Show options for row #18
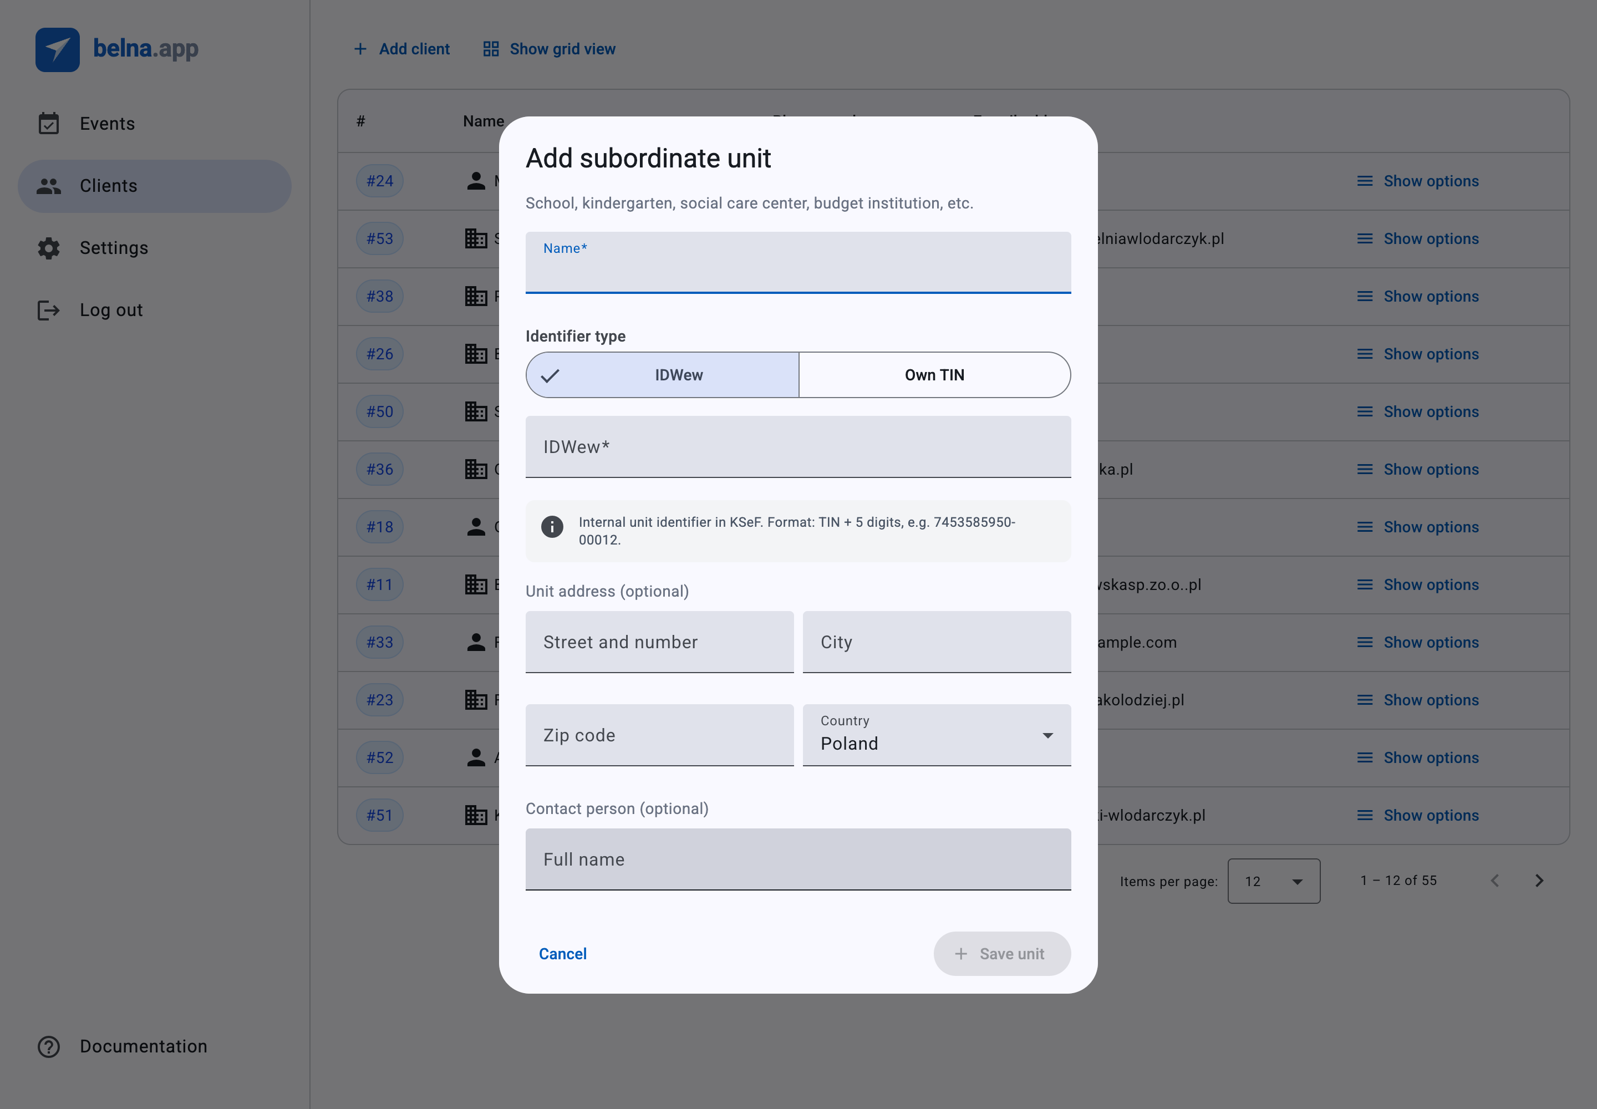This screenshot has width=1597, height=1109. (1418, 527)
